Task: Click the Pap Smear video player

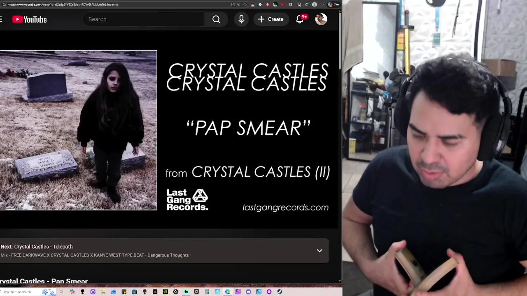Action: coord(169,130)
